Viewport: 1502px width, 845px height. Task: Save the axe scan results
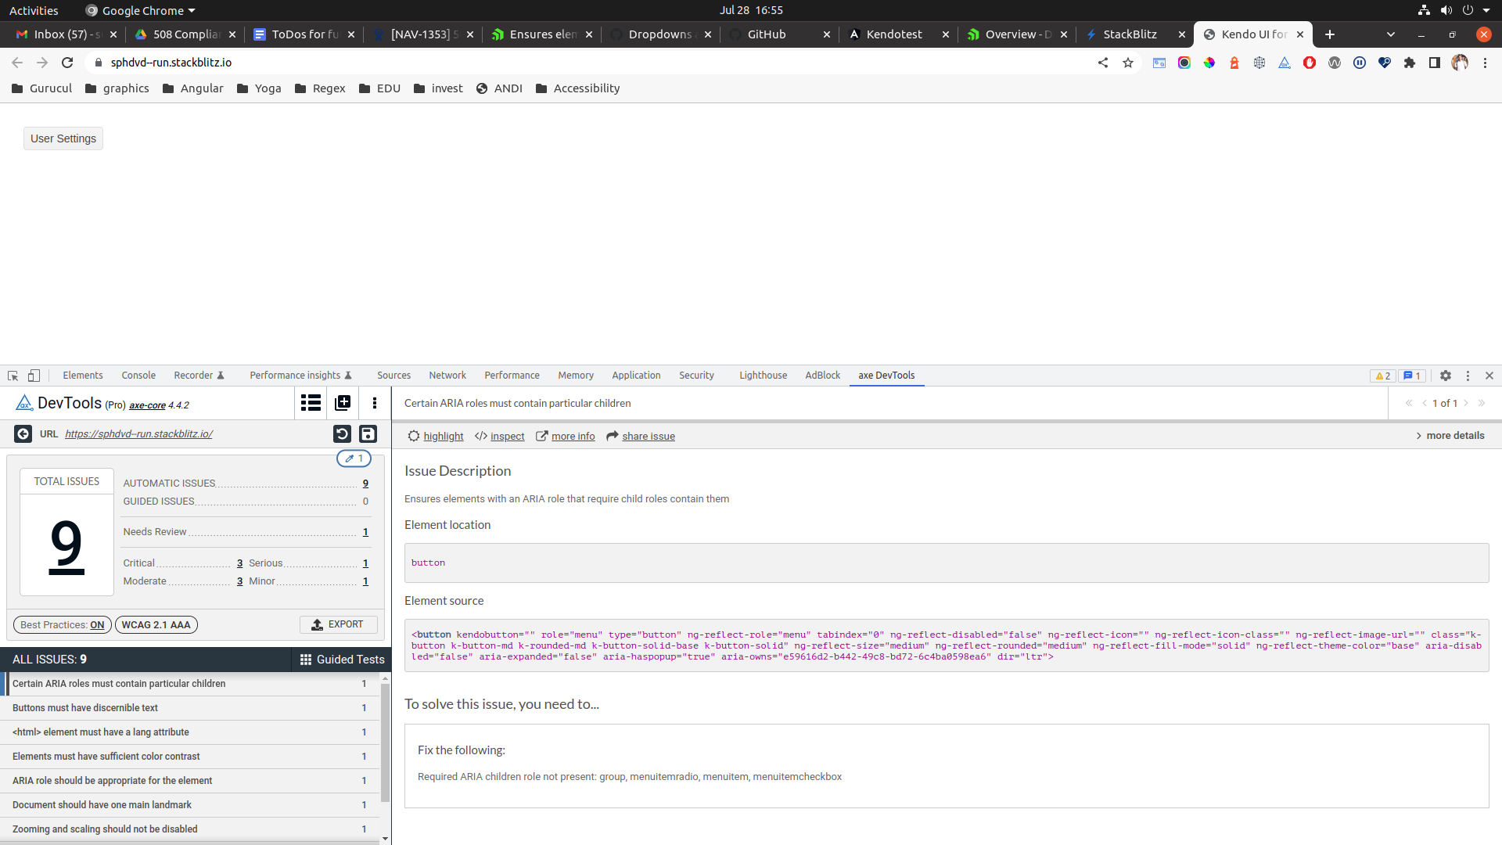[x=367, y=433]
